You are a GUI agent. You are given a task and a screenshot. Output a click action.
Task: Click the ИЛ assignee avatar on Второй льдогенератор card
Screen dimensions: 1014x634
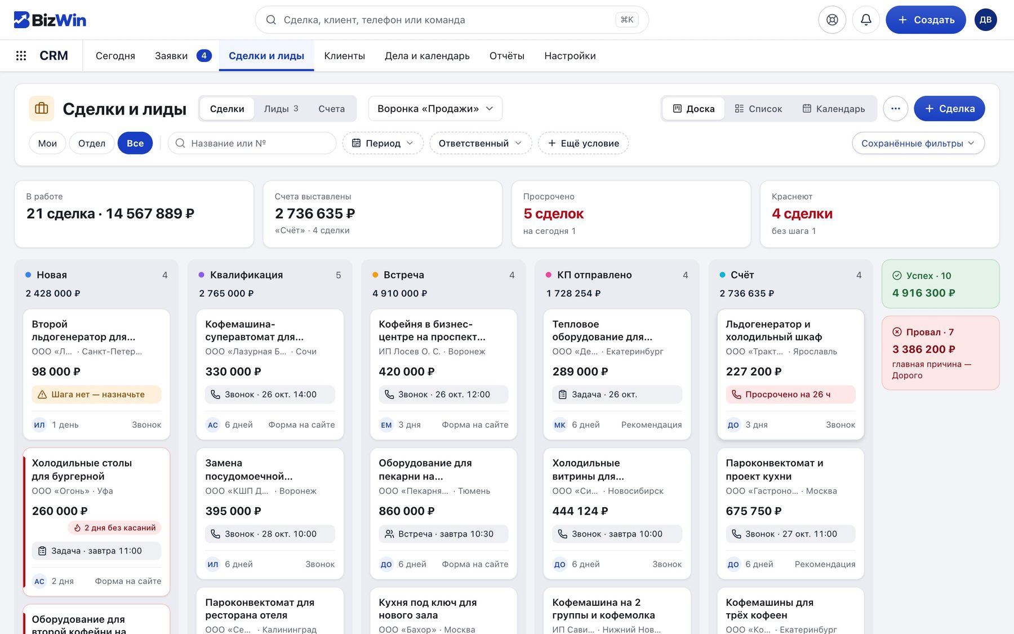pyautogui.click(x=39, y=425)
